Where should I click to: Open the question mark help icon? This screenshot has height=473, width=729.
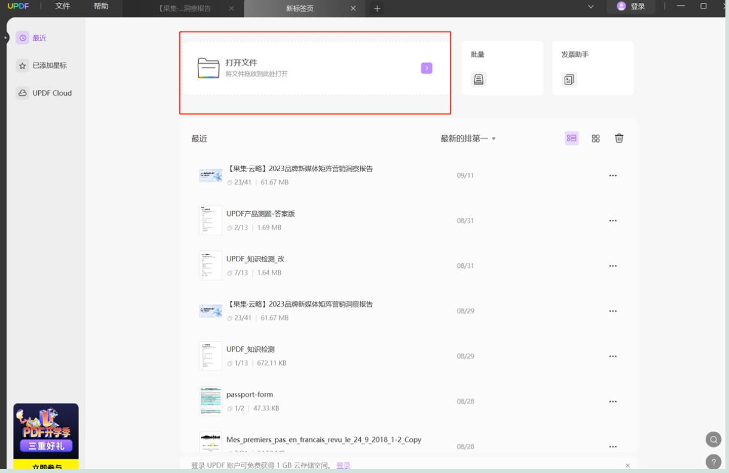pos(713,462)
